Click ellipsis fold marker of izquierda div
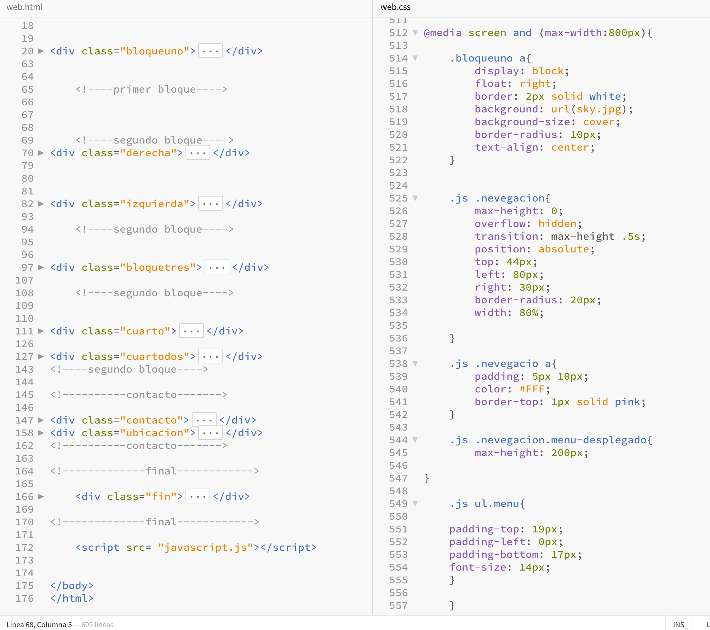 (210, 204)
